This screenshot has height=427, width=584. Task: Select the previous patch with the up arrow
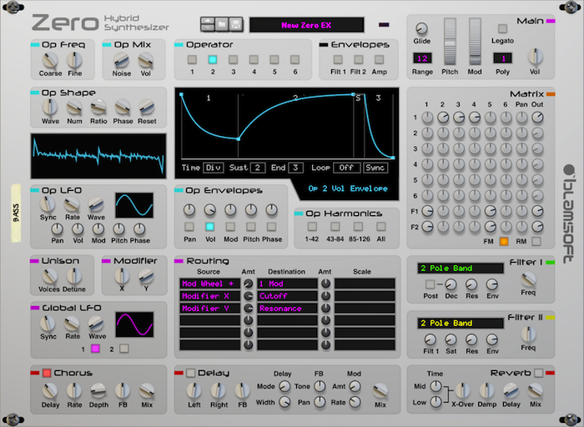click(x=208, y=21)
